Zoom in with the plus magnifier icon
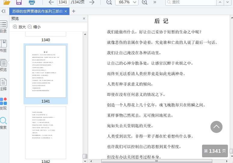This screenshot has height=163, width=233. point(145,2)
